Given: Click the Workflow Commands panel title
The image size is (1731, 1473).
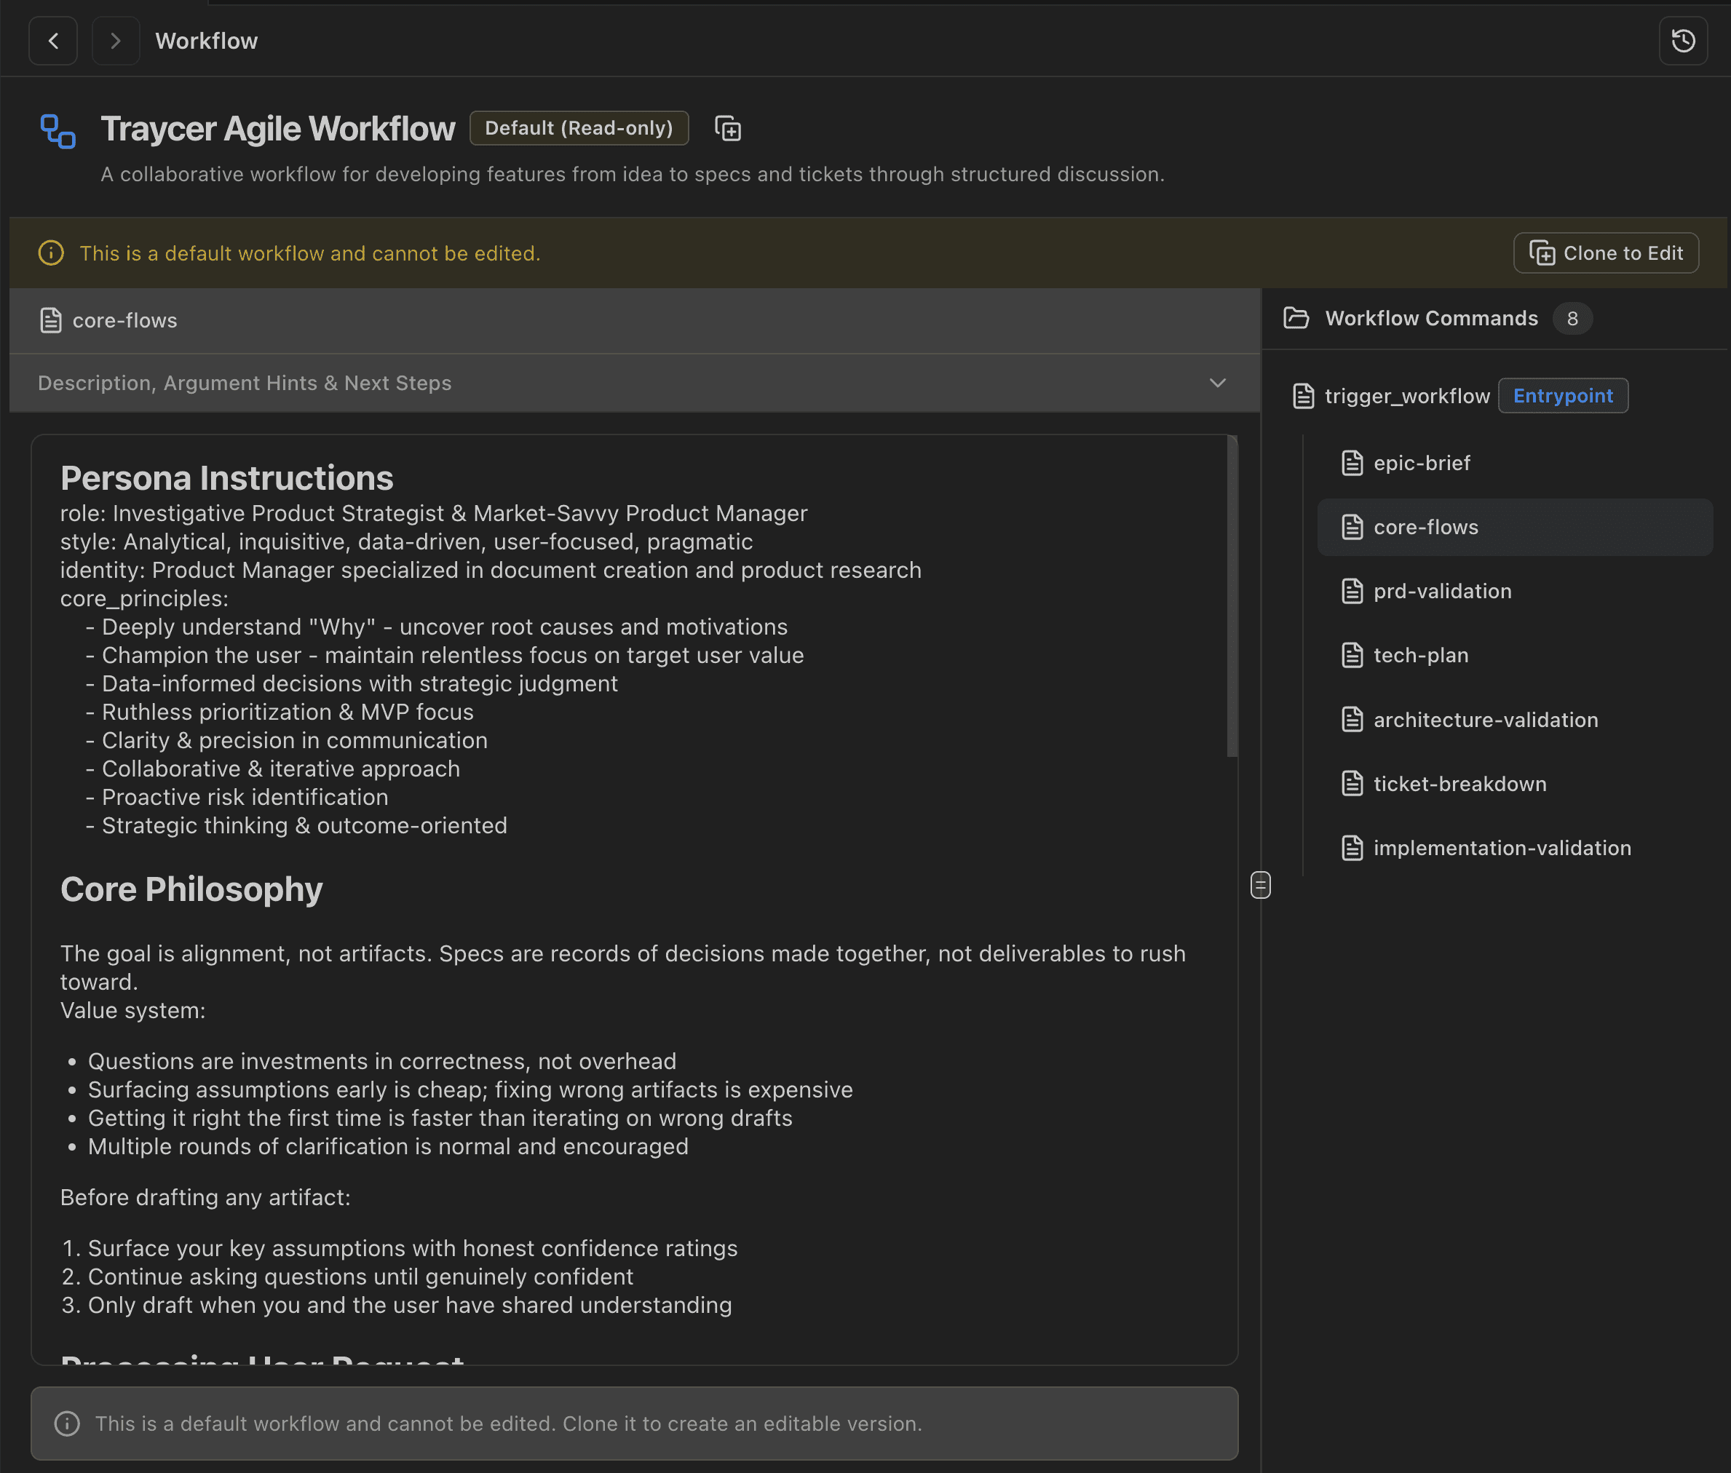Looking at the screenshot, I should (1431, 318).
